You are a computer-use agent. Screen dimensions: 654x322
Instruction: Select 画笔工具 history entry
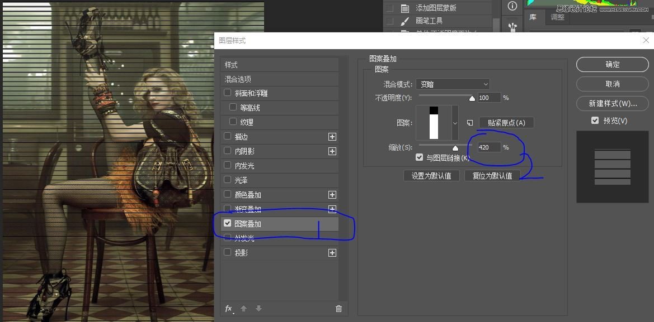click(429, 21)
